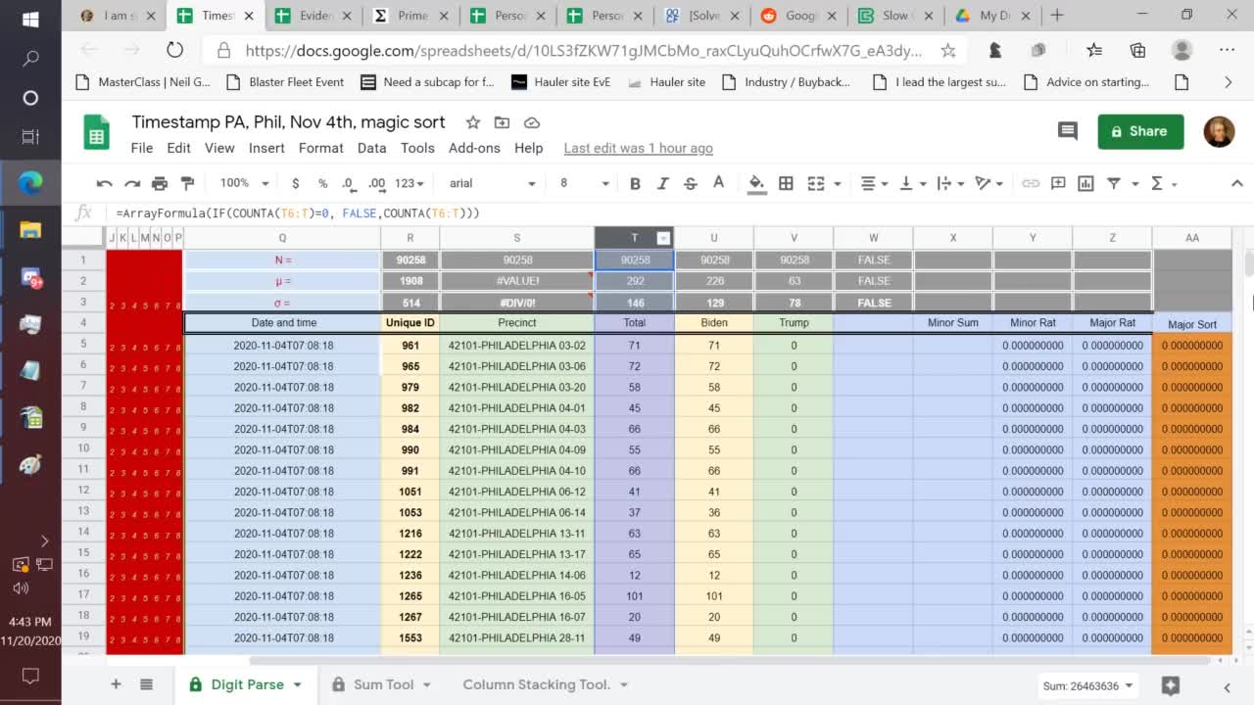
Task: Insert a chart from the toolbar
Action: point(1085,183)
